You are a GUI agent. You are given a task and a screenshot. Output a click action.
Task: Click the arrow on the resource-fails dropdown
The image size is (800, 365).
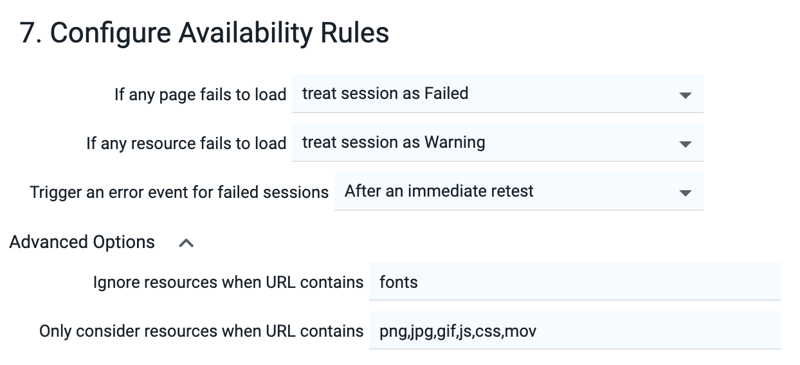click(685, 144)
